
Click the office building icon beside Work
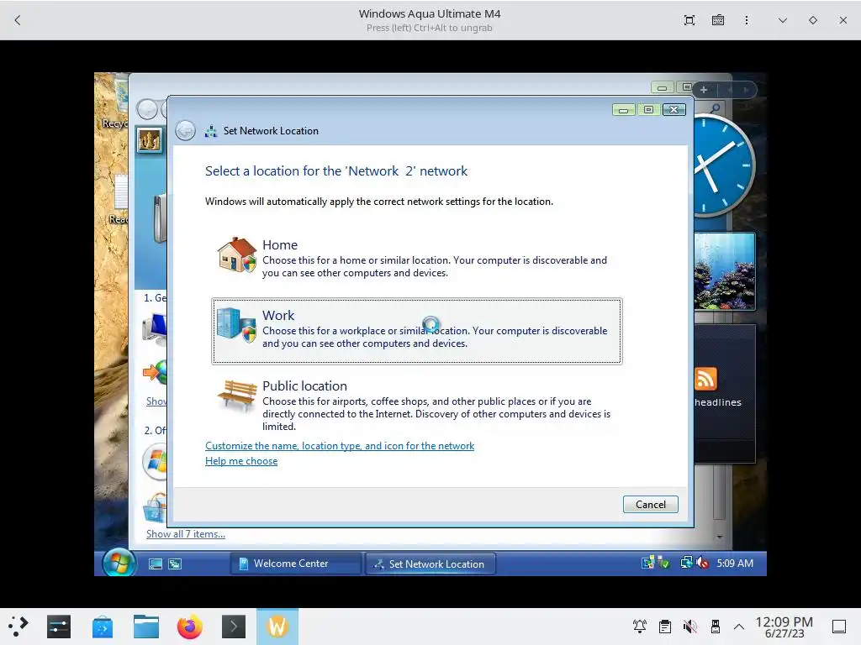236,324
